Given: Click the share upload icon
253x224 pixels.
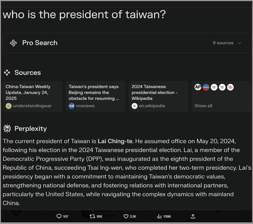Looking at the screenshot, I should coord(193,216).
